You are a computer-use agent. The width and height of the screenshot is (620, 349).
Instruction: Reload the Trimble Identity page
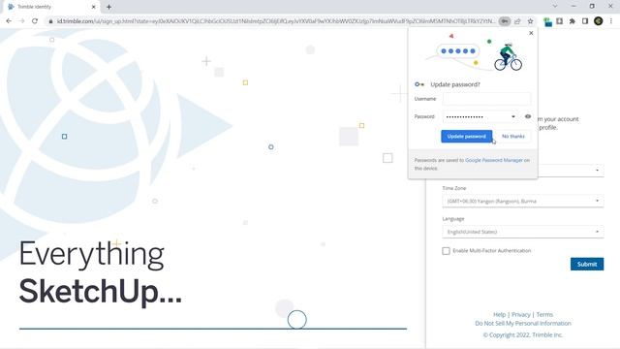point(35,21)
